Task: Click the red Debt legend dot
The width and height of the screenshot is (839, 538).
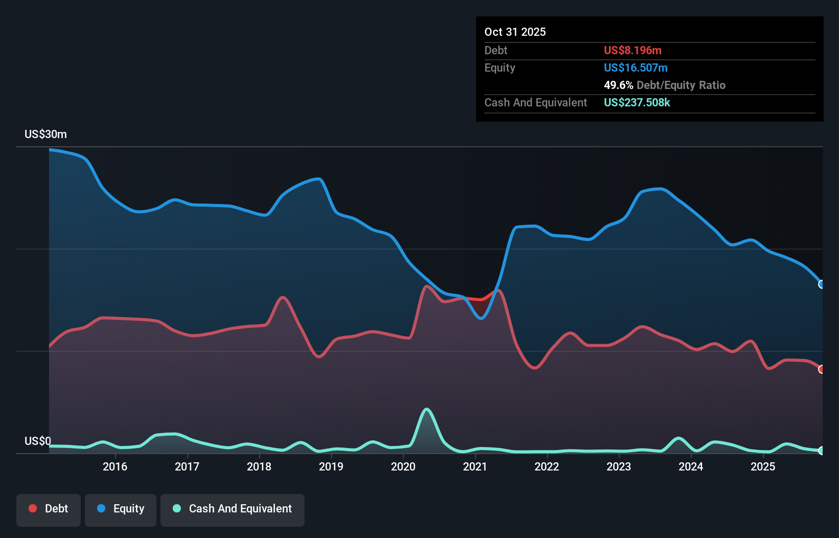Action: 33,508
